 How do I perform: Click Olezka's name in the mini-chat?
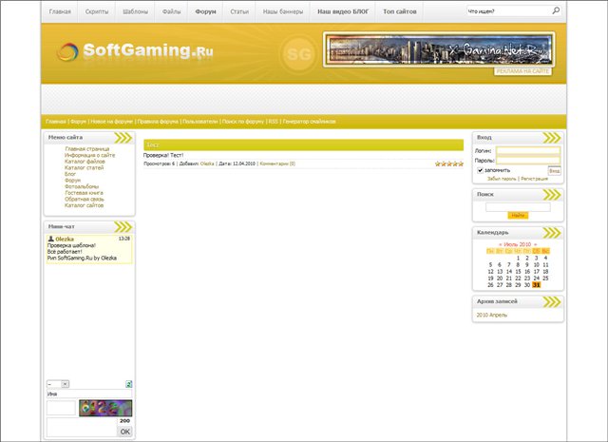(65, 239)
